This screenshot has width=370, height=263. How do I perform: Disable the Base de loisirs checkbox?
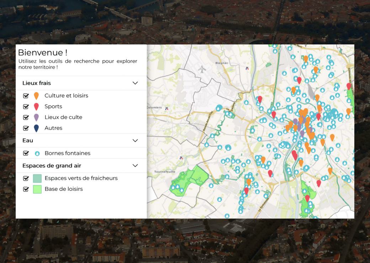point(26,189)
